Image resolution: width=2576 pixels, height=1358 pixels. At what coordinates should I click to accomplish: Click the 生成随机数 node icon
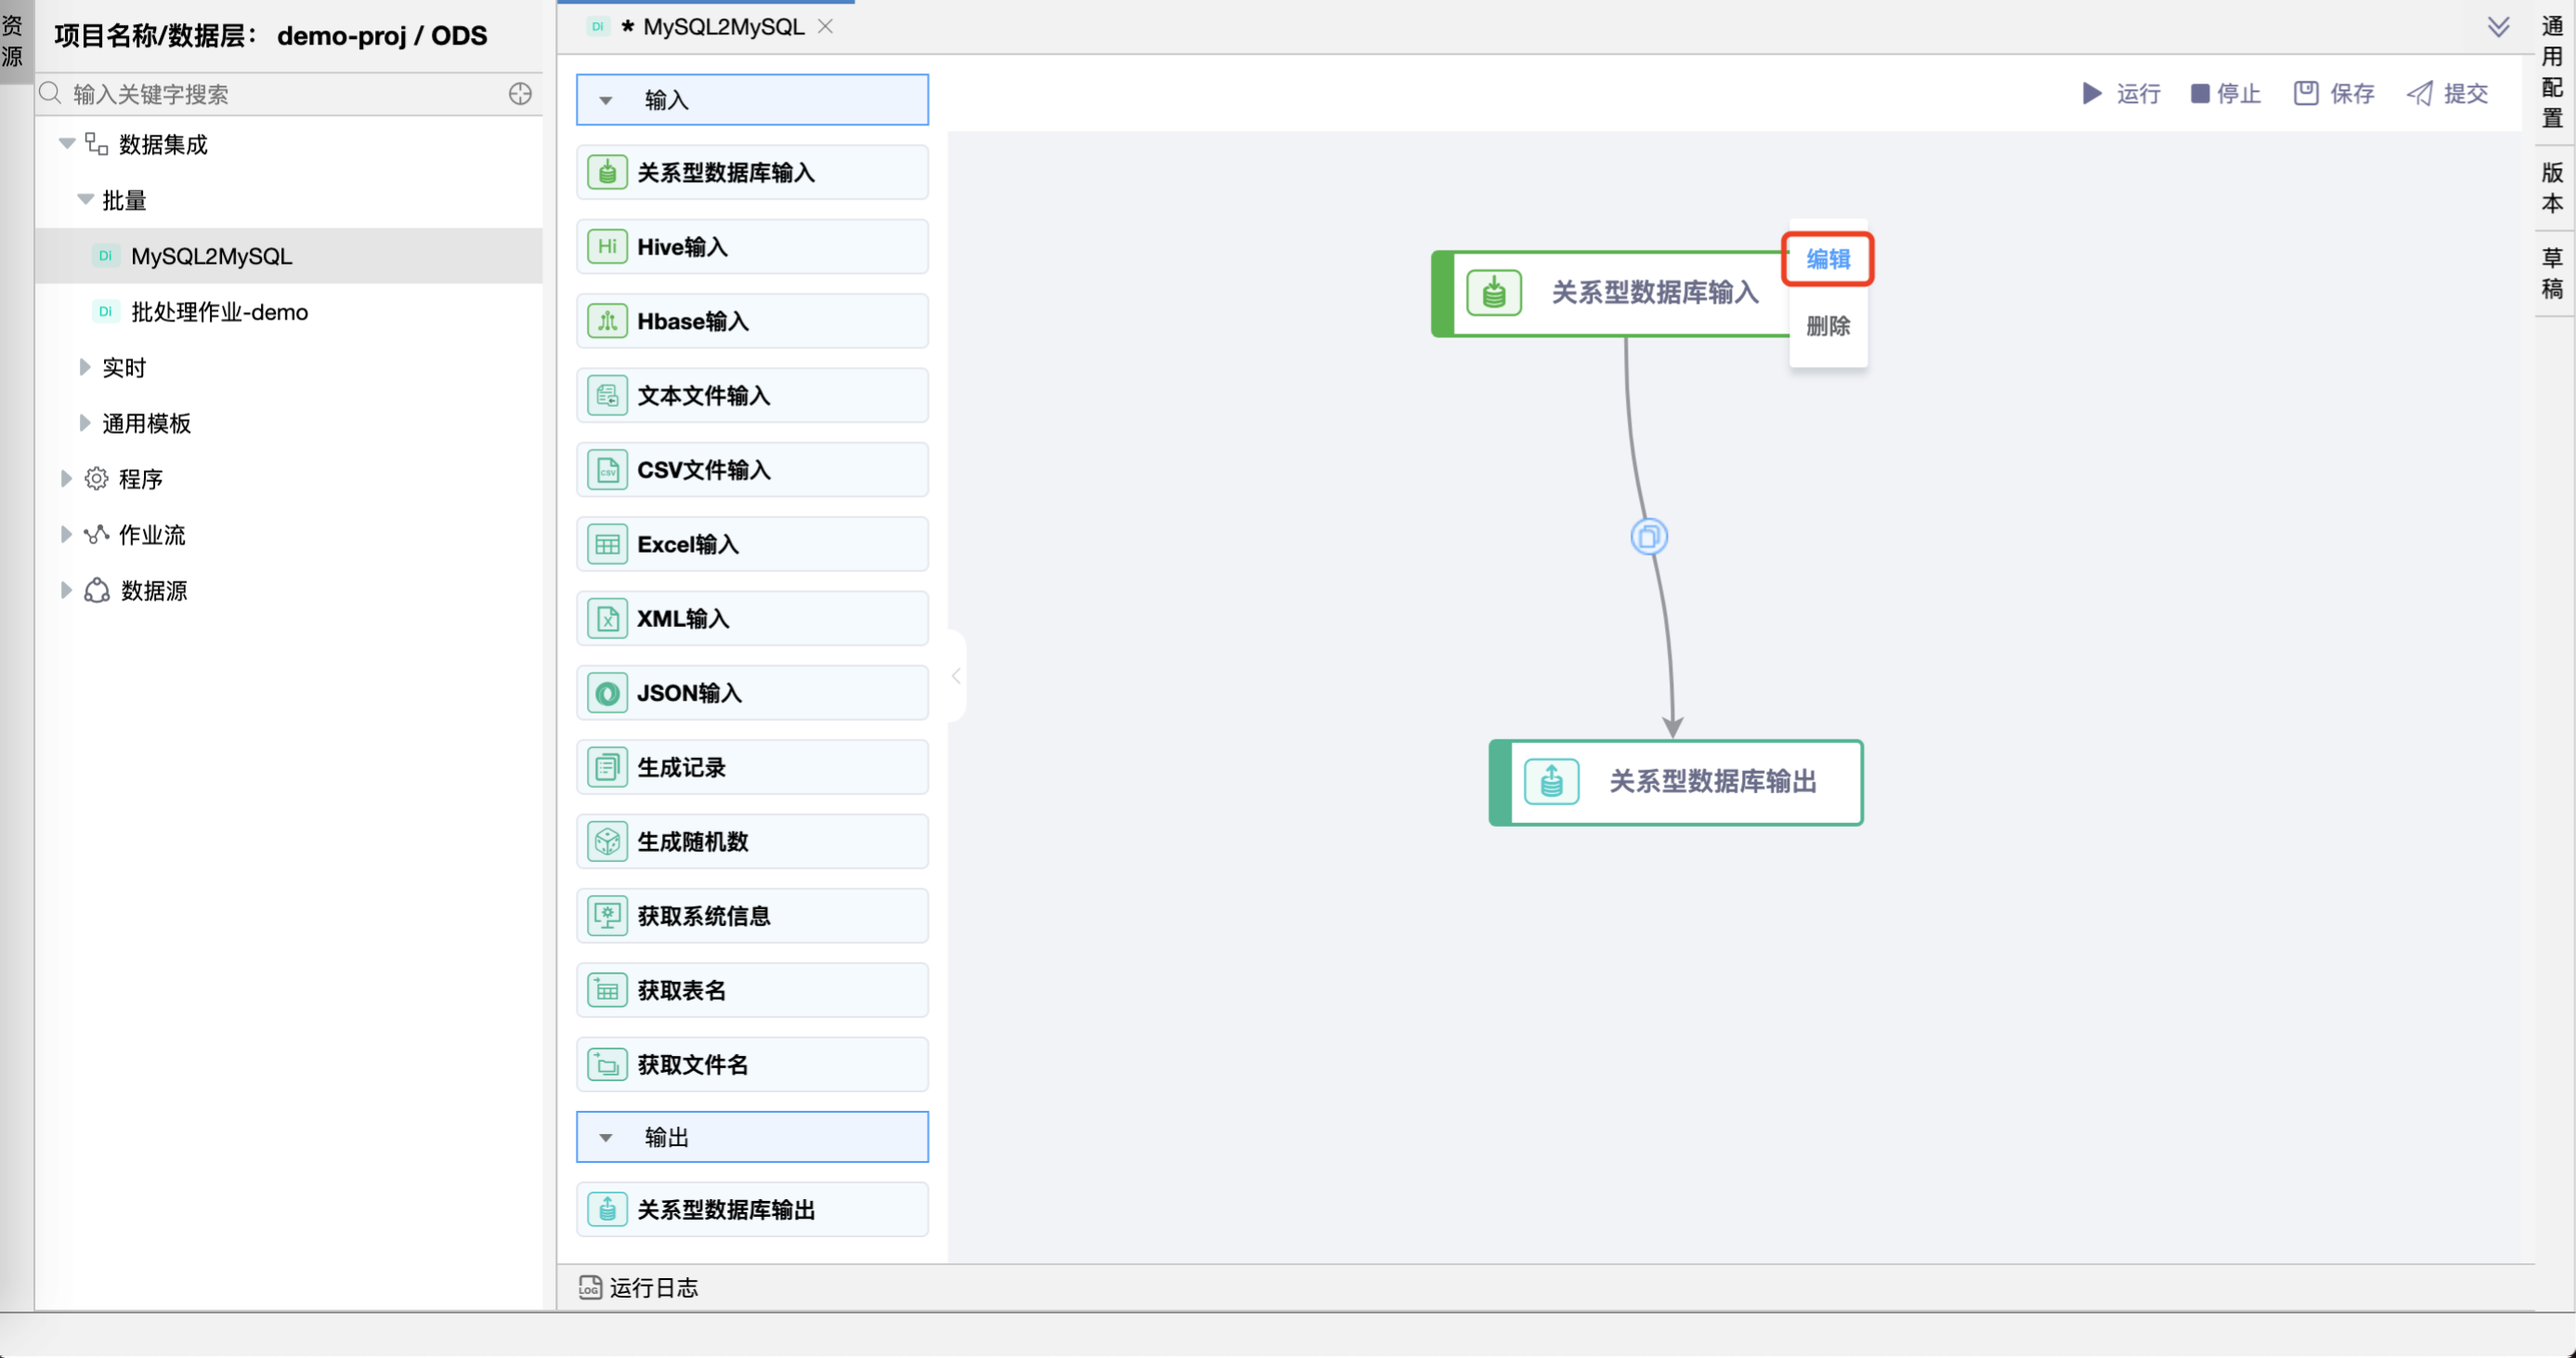[606, 841]
